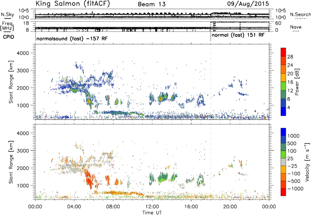This screenshot has height=215, width=311.
Task: Click 'normal (fast) 151 RF' text
Action: 238,35
